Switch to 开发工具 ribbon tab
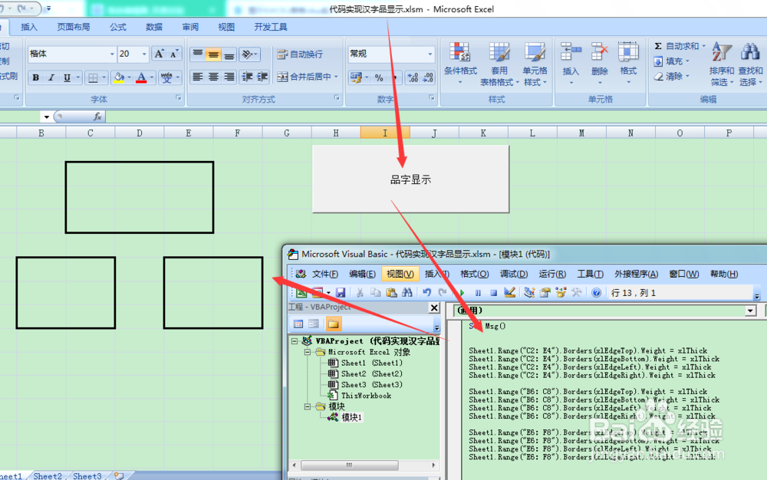 [x=271, y=28]
